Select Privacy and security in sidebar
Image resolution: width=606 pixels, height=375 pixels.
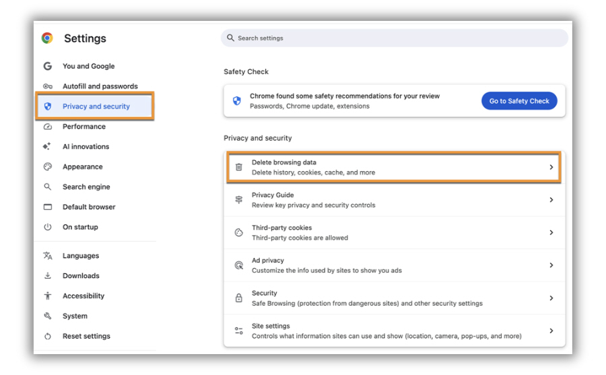tap(95, 106)
